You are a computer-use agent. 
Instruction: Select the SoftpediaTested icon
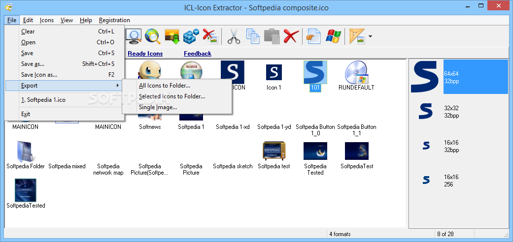coord(26,190)
